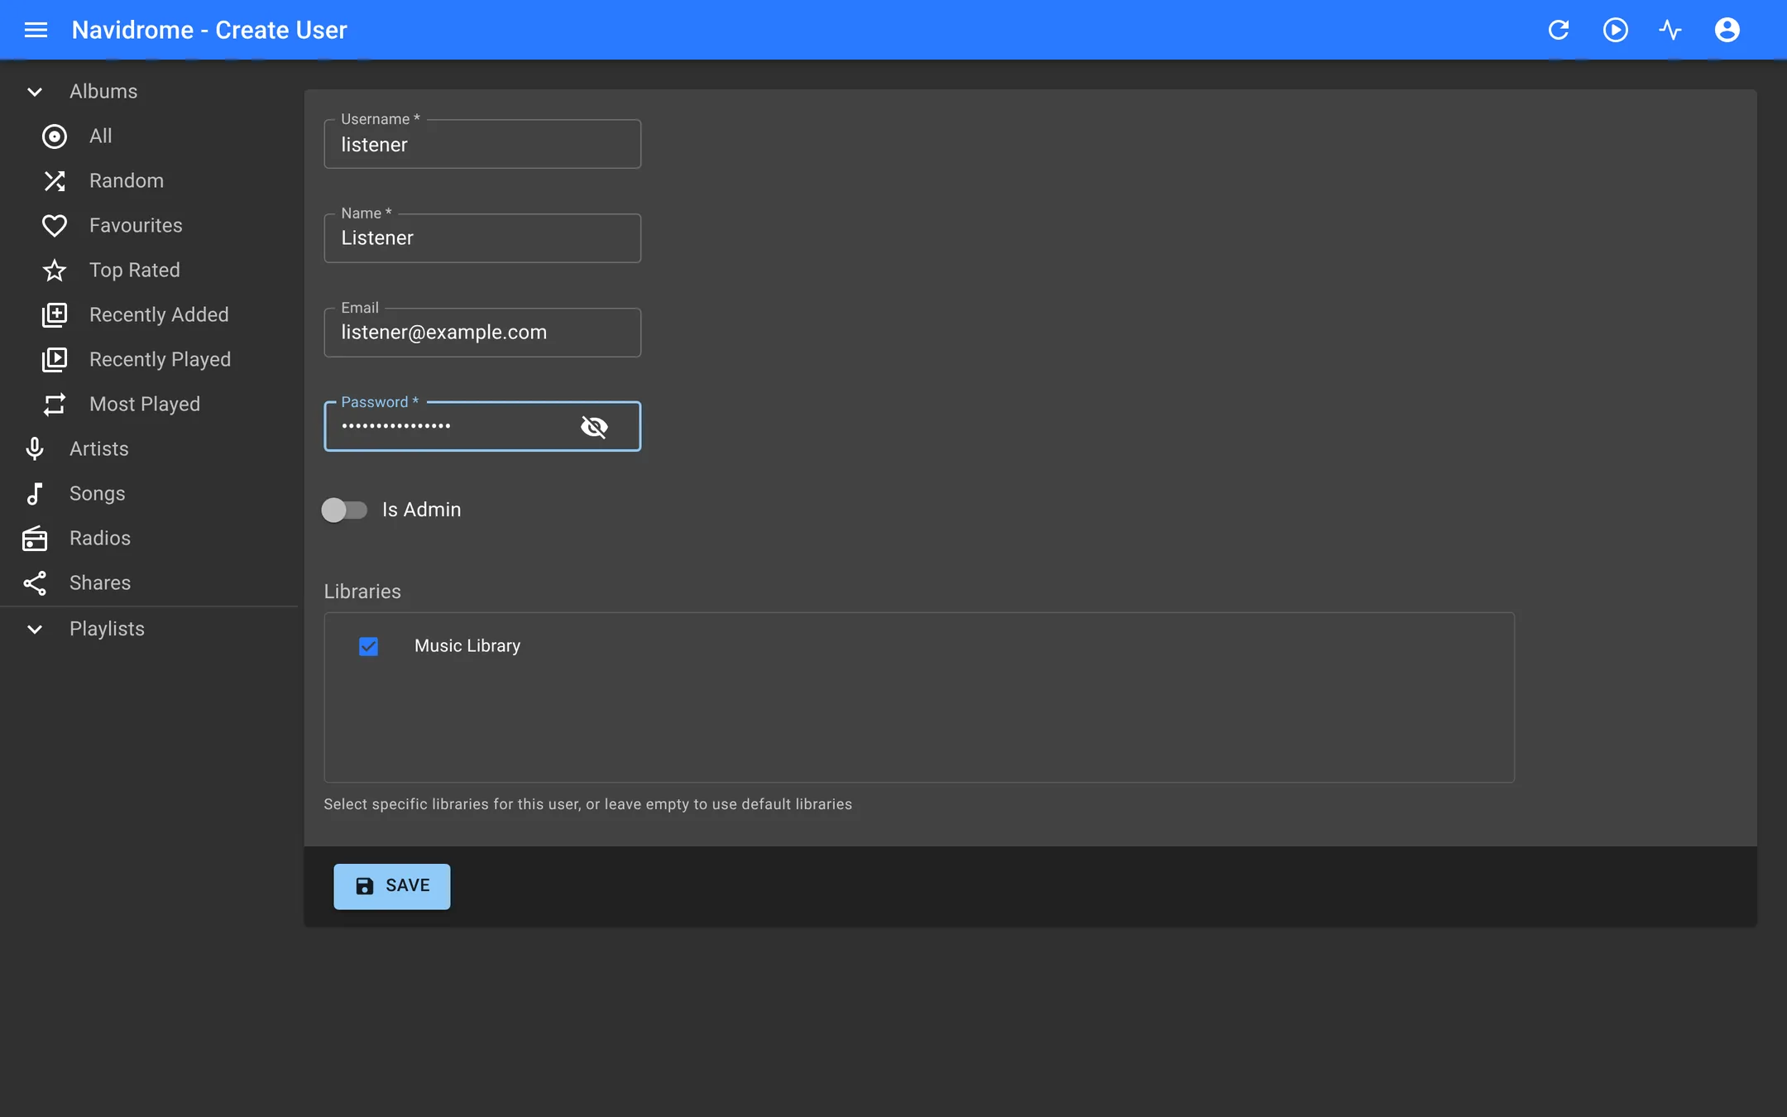Click the Songs music note icon
1787x1117 pixels.
click(35, 494)
